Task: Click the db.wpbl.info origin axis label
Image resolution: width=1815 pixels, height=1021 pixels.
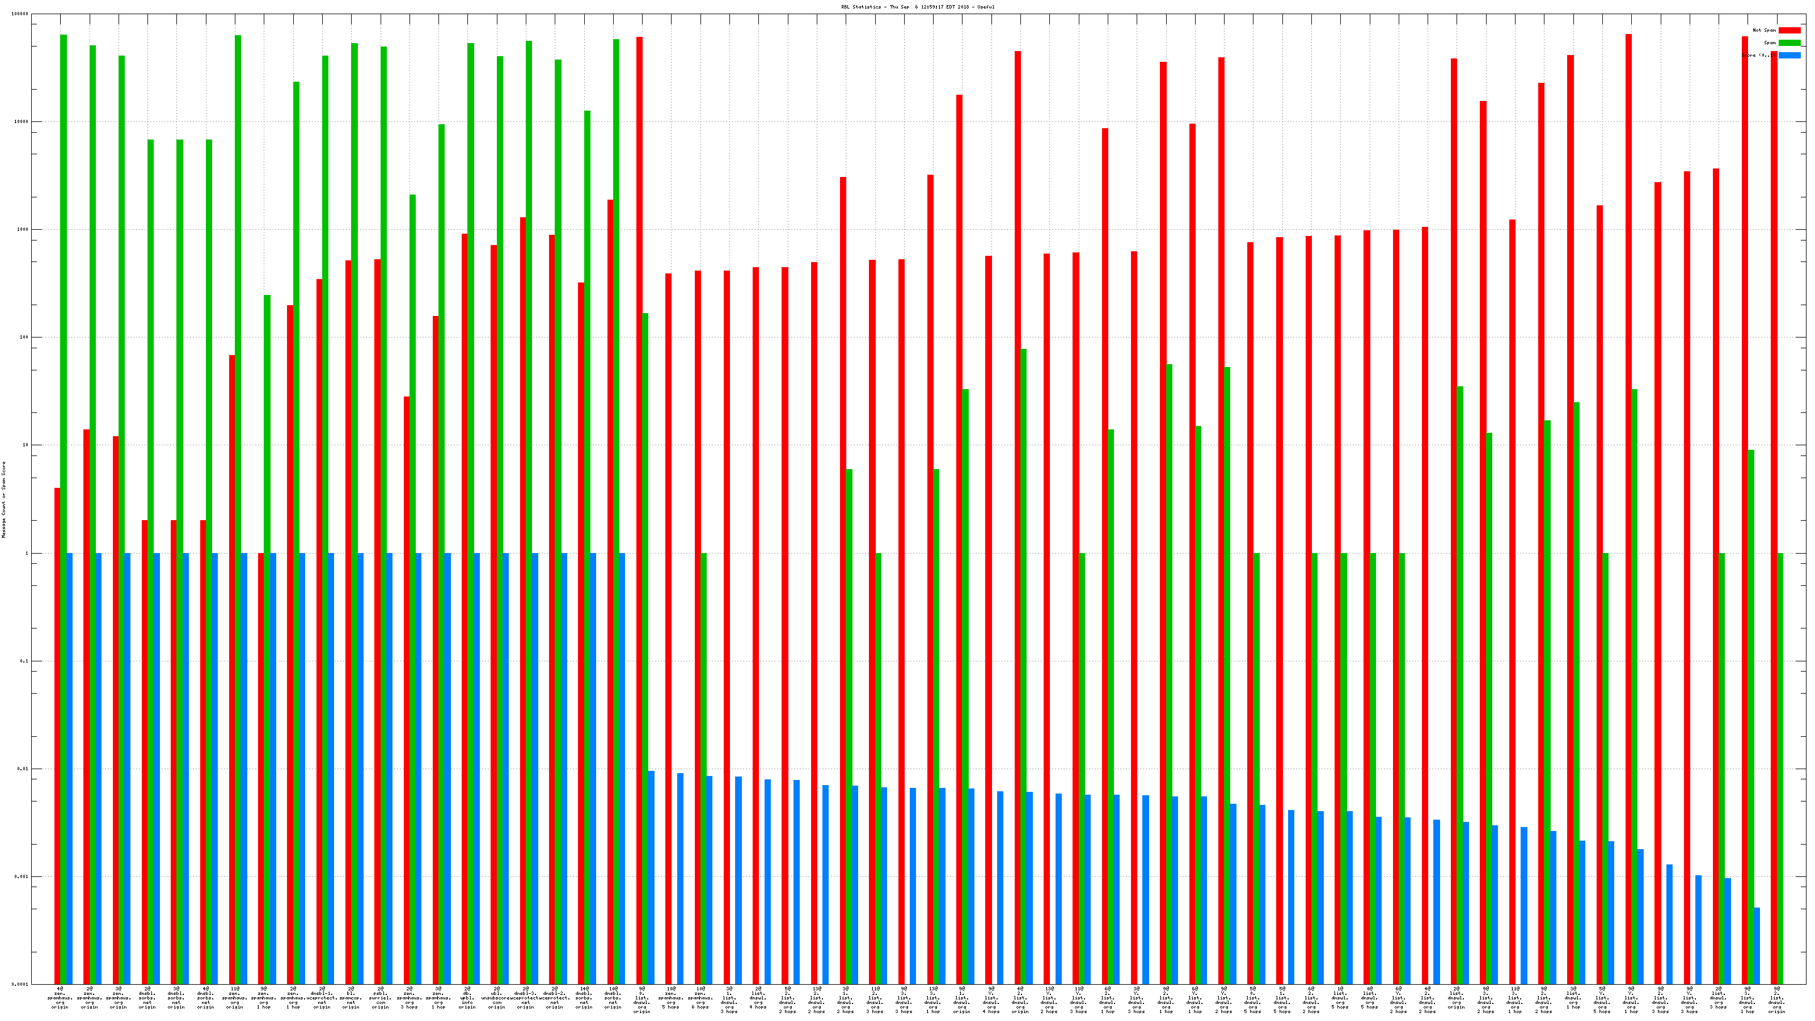Action: (x=467, y=998)
